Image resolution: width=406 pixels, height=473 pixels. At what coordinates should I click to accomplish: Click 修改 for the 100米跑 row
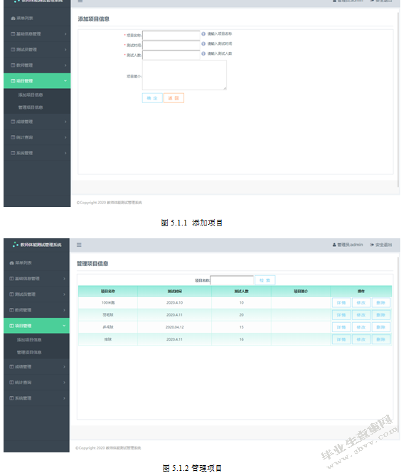tap(361, 302)
